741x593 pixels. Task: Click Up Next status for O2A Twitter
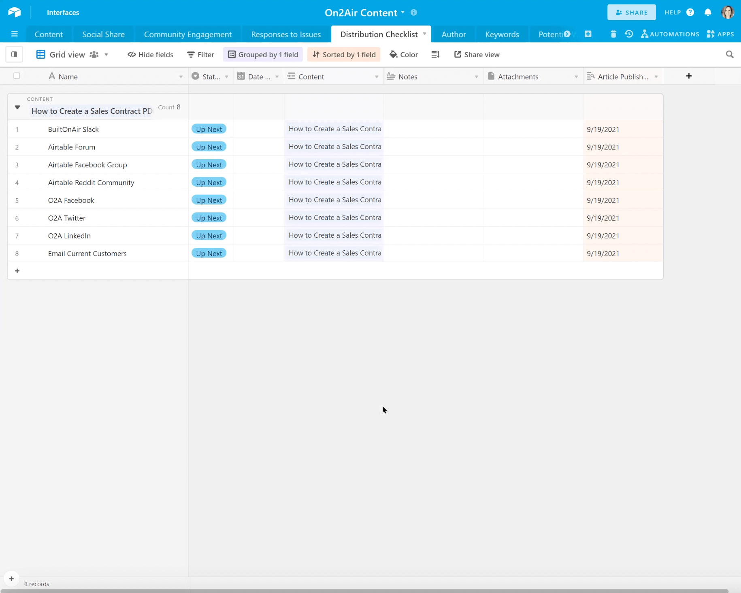tap(209, 218)
